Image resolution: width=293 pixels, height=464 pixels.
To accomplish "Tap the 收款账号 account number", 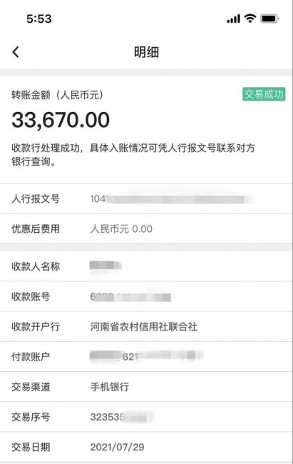I will (130, 297).
